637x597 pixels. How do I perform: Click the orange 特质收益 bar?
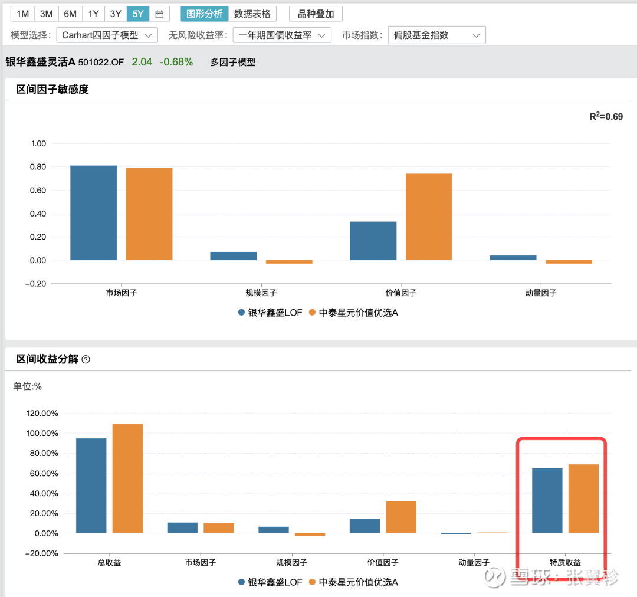(583, 498)
